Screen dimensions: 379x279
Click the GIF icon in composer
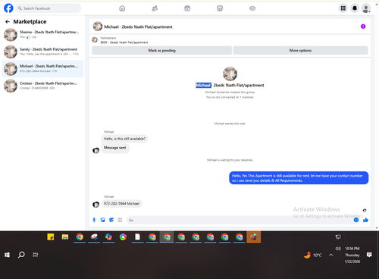pos(120,220)
